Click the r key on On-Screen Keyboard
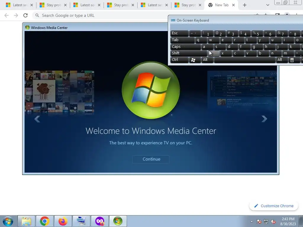Screen dimensions: 303x227 tap(238, 40)
